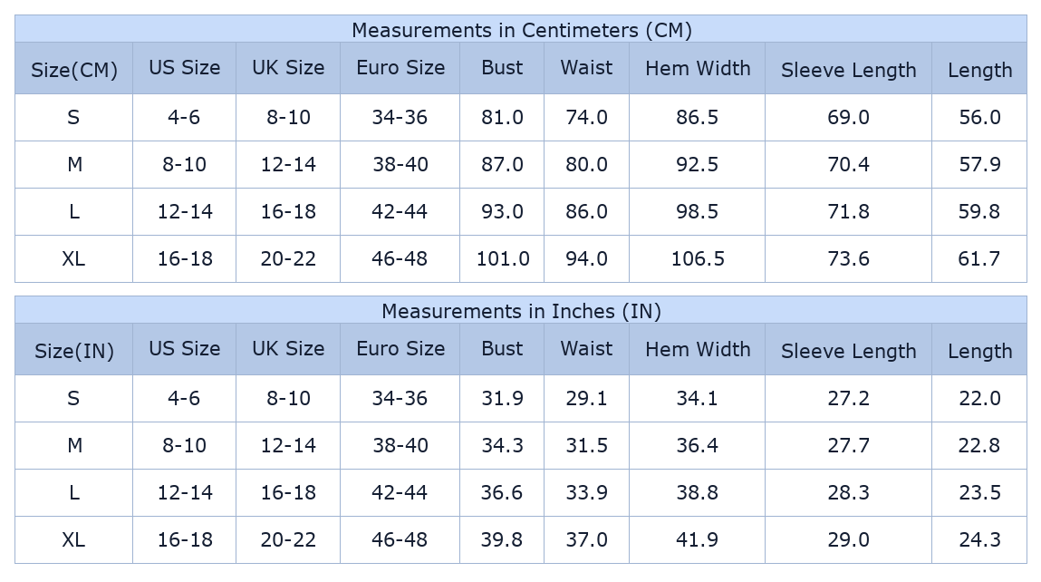The image size is (1041, 582).
Task: Click the hem width value 41.9
Action: tap(698, 539)
